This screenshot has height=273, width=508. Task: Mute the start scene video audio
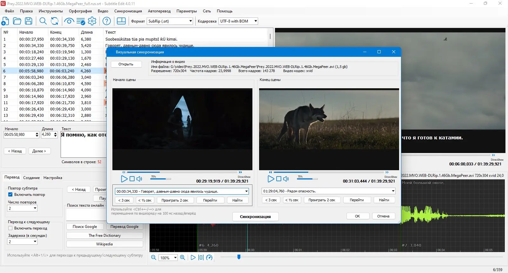(x=139, y=179)
